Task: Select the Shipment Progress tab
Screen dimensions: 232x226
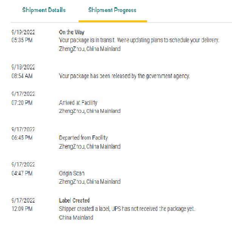Action: click(112, 10)
